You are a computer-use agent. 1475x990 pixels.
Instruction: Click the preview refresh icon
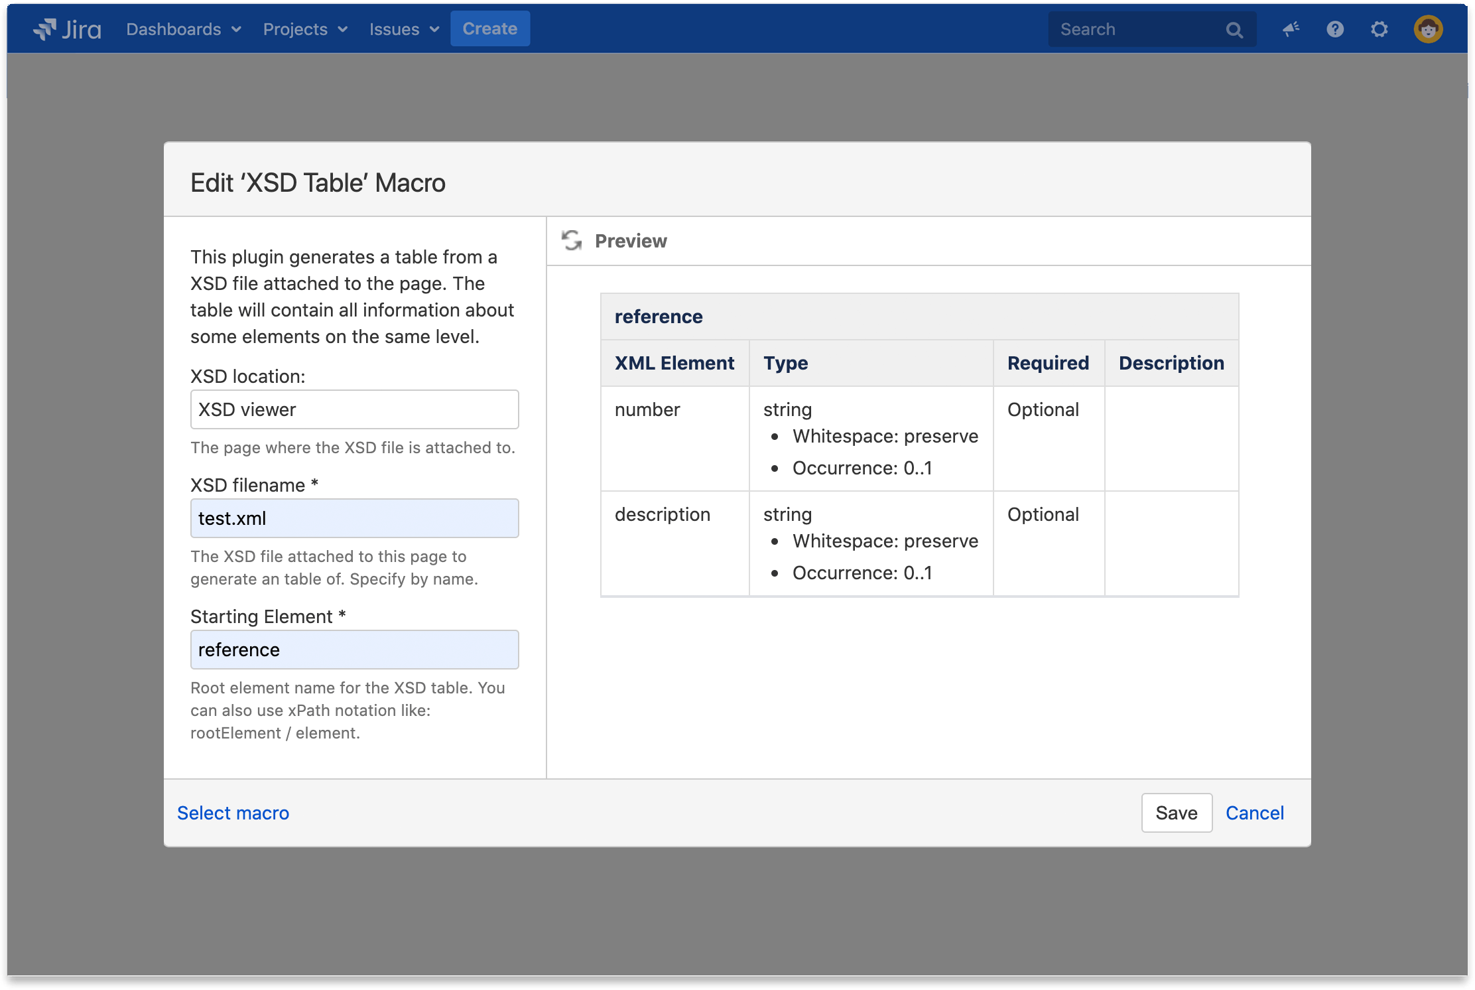[571, 240]
